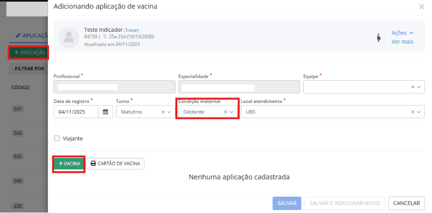Click the Código column header
The height and width of the screenshot is (213, 432).
(x=20, y=87)
